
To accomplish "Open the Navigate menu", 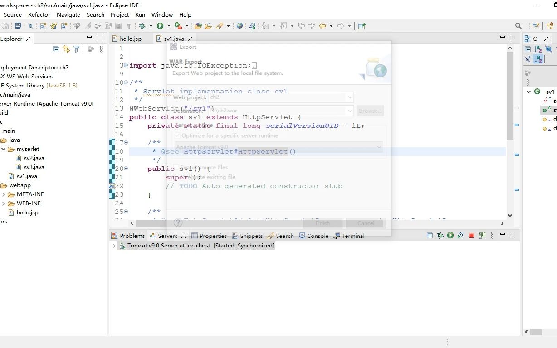I will tap(68, 14).
